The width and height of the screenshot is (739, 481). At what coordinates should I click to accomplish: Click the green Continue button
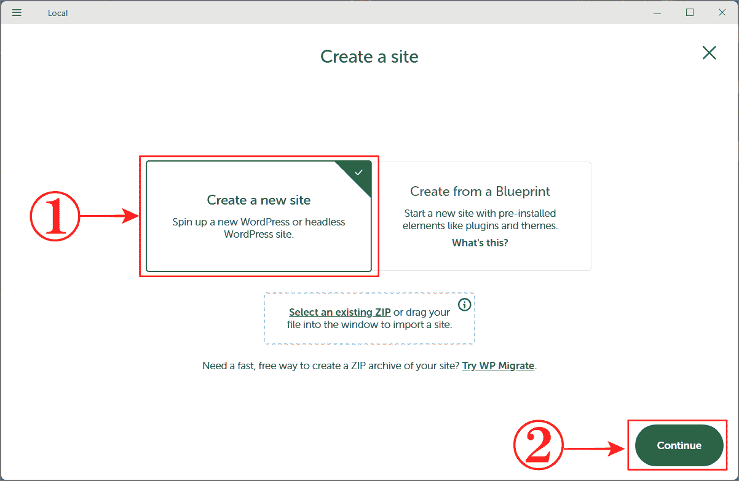click(679, 445)
